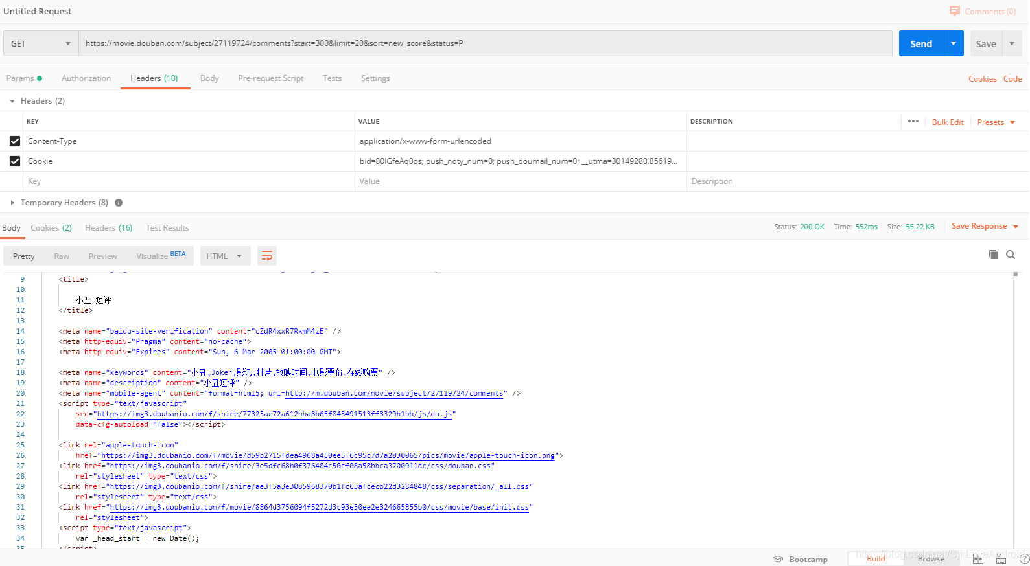Click the Bootcamp graduation cap icon
The height and width of the screenshot is (566, 1030).
(778, 559)
